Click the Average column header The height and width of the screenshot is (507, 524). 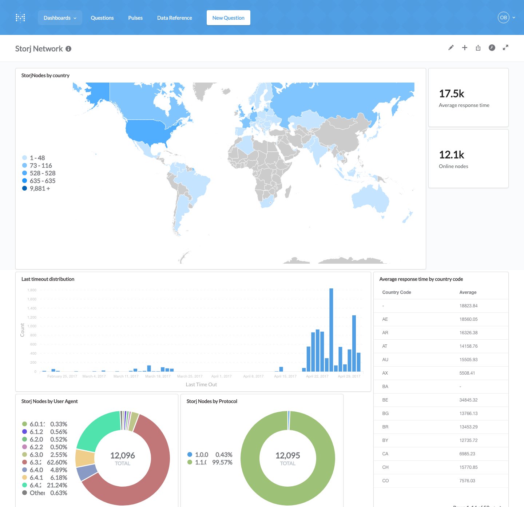coord(468,292)
